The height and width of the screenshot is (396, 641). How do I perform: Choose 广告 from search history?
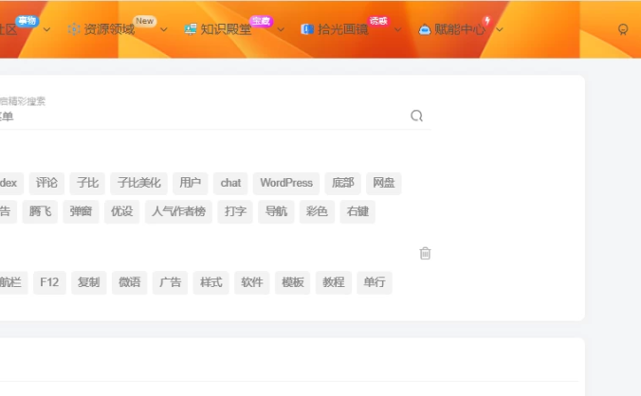point(170,282)
